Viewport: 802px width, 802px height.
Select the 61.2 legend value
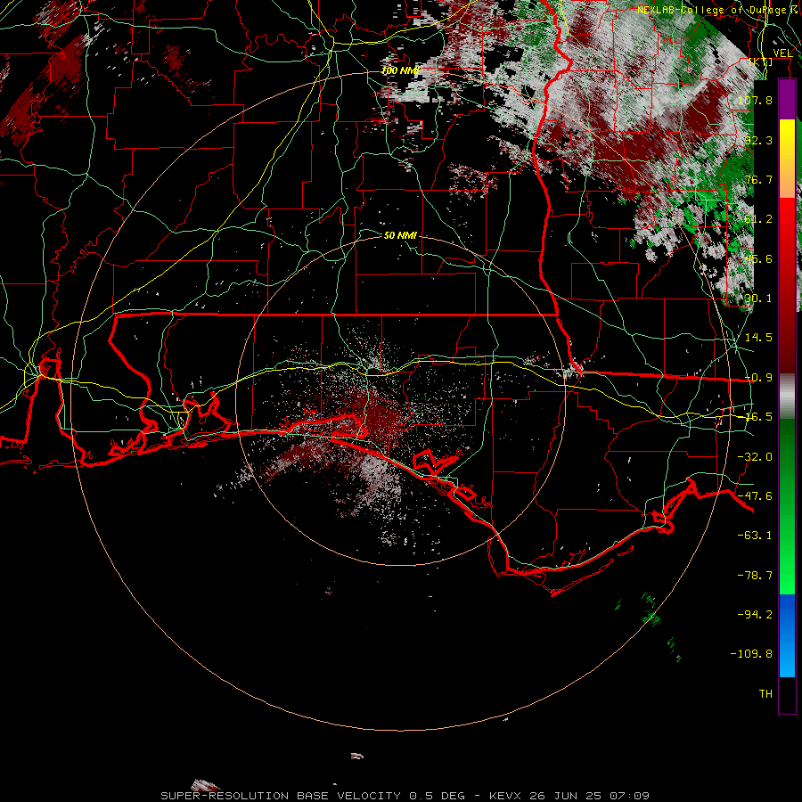point(758,219)
